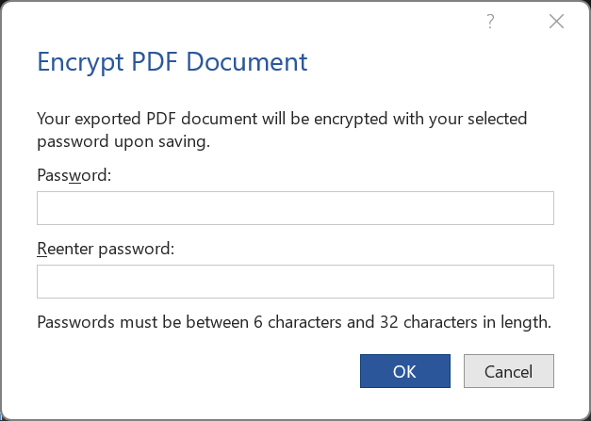Screen dimensions: 591x421
Task: Click the question mark help icon
Action: (491, 22)
